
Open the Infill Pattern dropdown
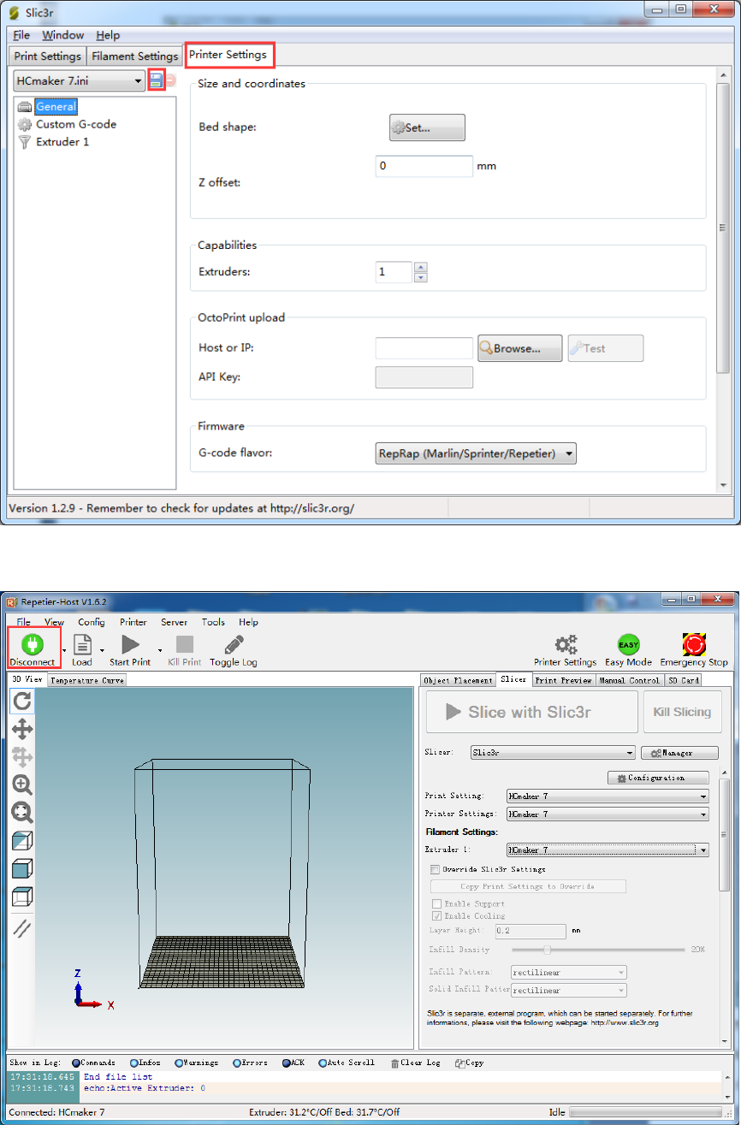568,972
